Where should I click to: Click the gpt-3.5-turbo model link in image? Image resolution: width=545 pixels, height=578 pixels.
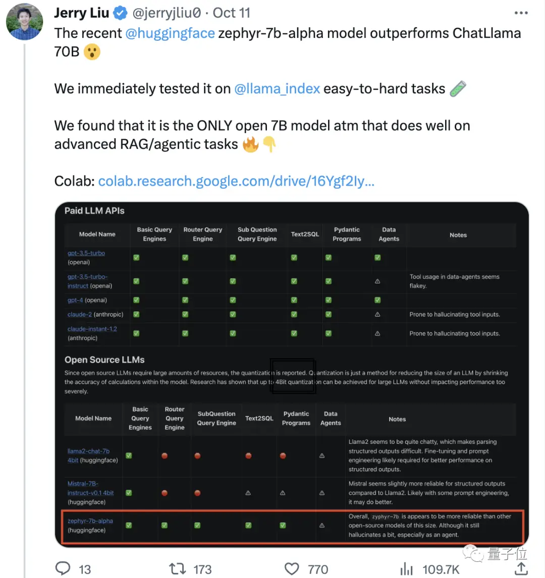(86, 253)
